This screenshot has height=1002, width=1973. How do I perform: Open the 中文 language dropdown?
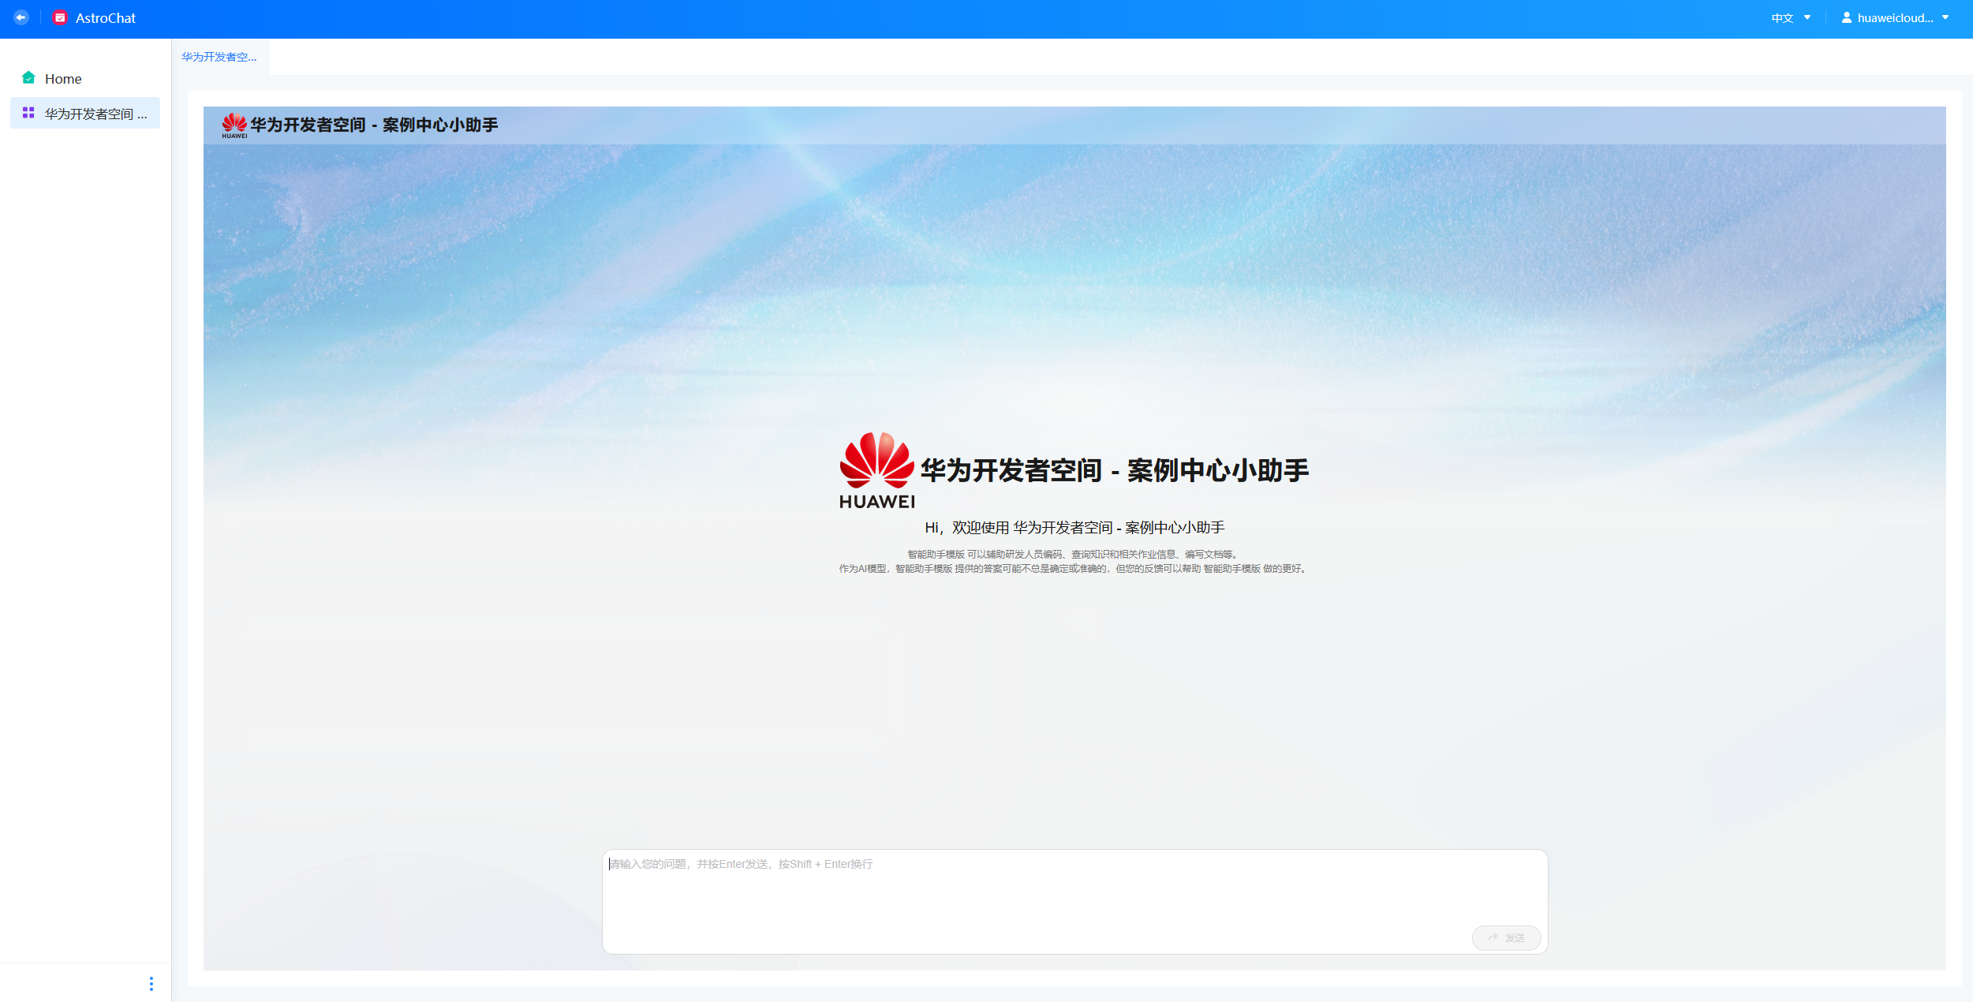(x=1791, y=18)
